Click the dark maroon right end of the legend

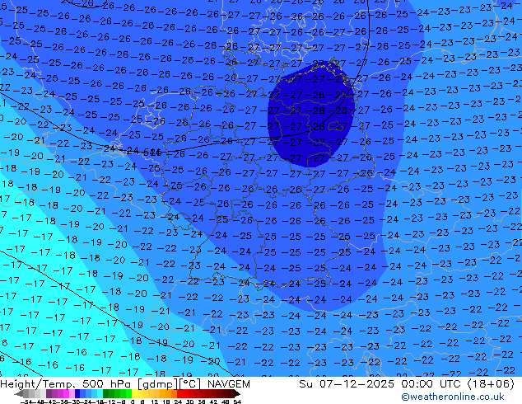[236, 393]
